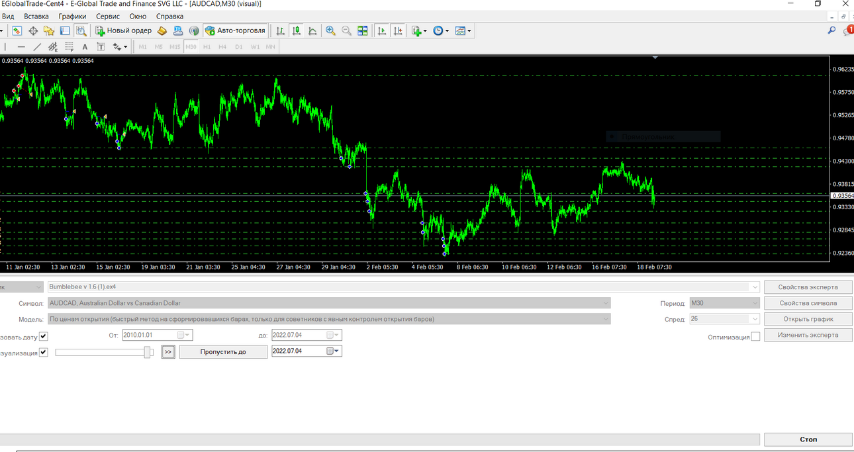This screenshot has width=854, height=452.
Task: Click the Новый ордер toolbar button
Action: [124, 30]
